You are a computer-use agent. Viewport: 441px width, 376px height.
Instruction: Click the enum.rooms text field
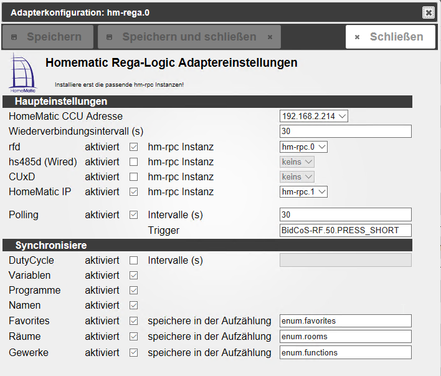click(x=346, y=336)
